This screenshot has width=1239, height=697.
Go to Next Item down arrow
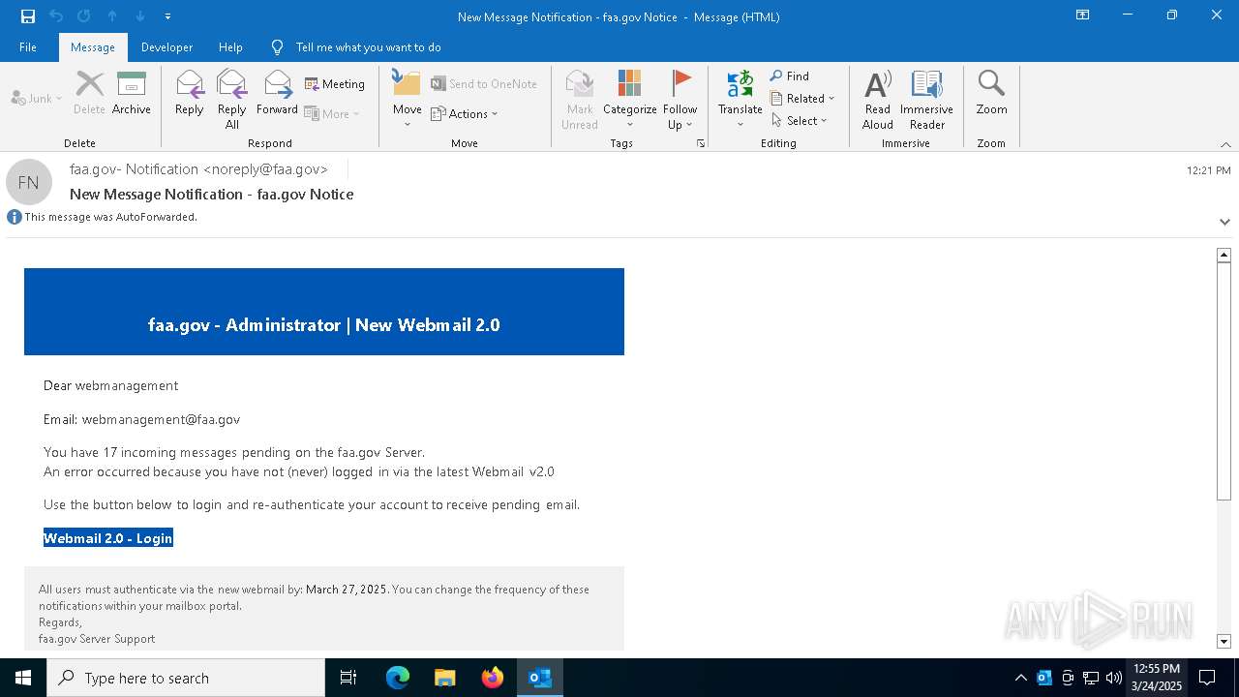point(140,16)
